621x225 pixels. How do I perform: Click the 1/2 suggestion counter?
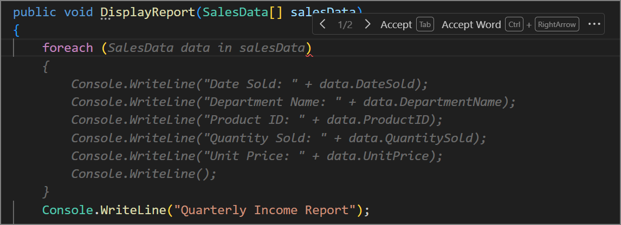point(345,24)
